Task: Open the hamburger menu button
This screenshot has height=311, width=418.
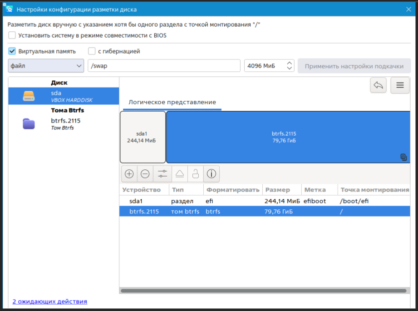Action: (400, 85)
